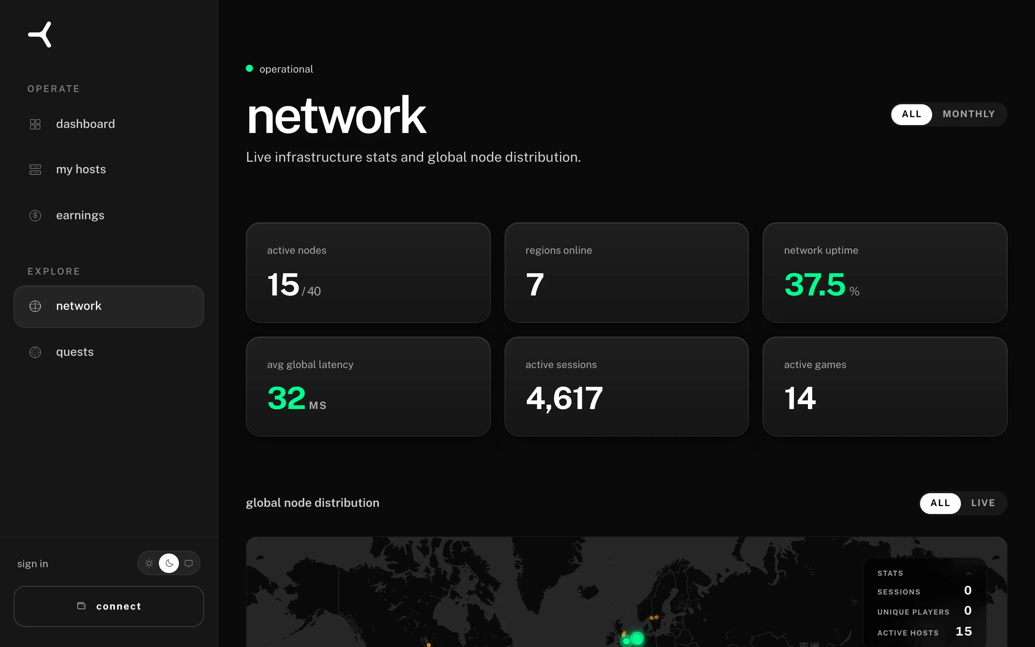This screenshot has width=1035, height=647.
Task: Click the large green node cluster on map
Action: [x=637, y=638]
